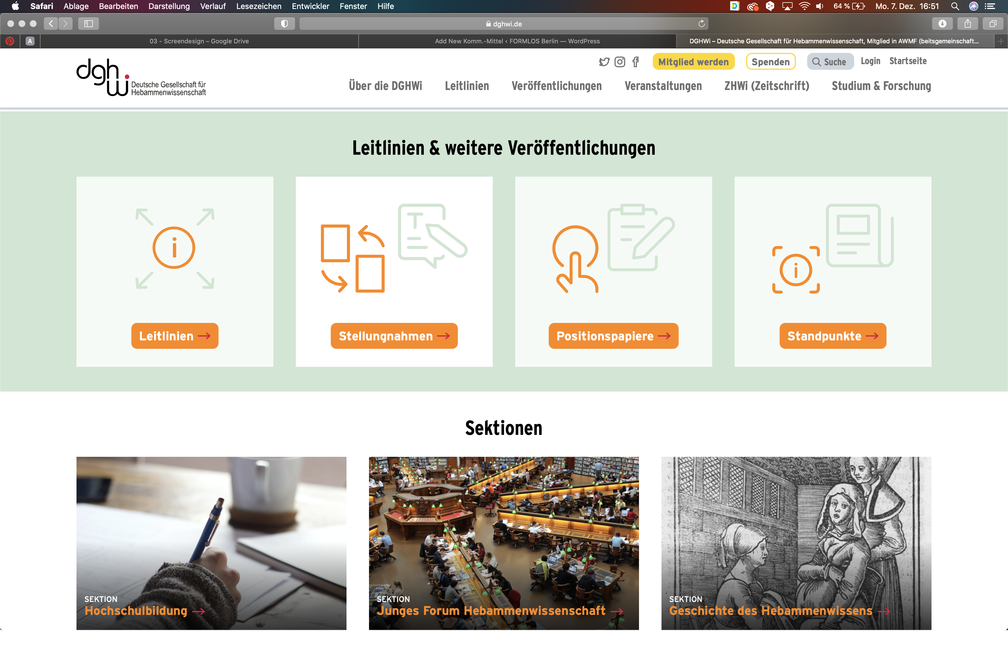Click the Mitglied werden button
This screenshot has width=1008, height=672.
point(694,62)
